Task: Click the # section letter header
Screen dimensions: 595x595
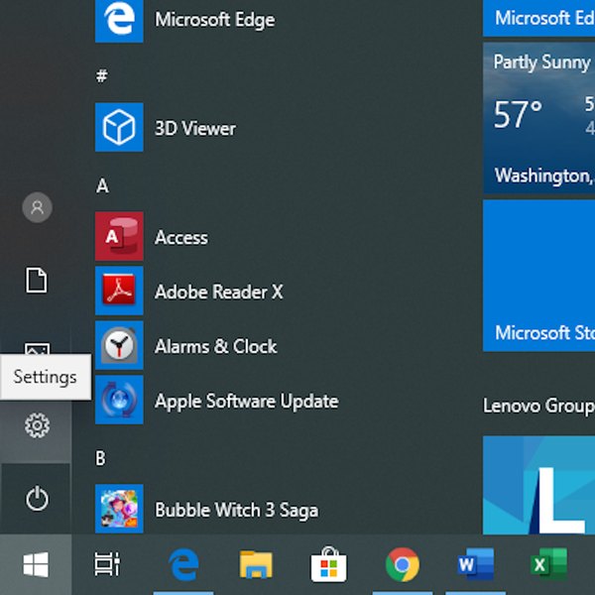Action: 102,76
